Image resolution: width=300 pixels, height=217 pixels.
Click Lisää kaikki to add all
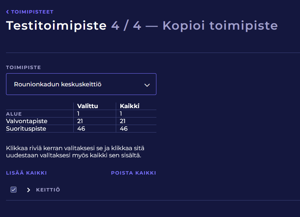[x=26, y=173]
